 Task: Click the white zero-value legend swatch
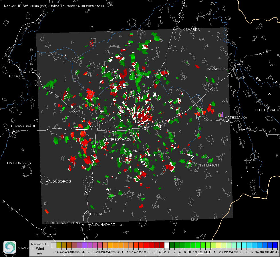tap(167, 245)
